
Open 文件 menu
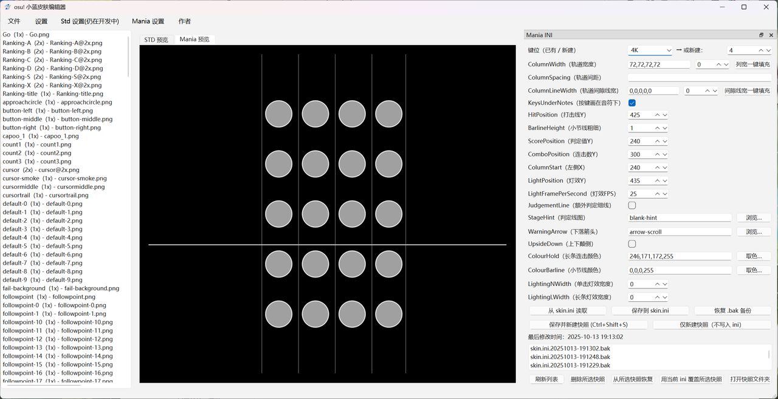tap(14, 21)
